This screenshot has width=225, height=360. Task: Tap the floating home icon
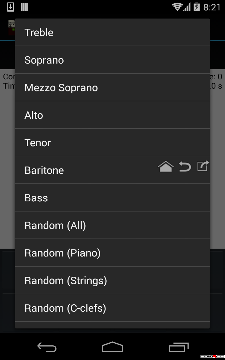(166, 166)
